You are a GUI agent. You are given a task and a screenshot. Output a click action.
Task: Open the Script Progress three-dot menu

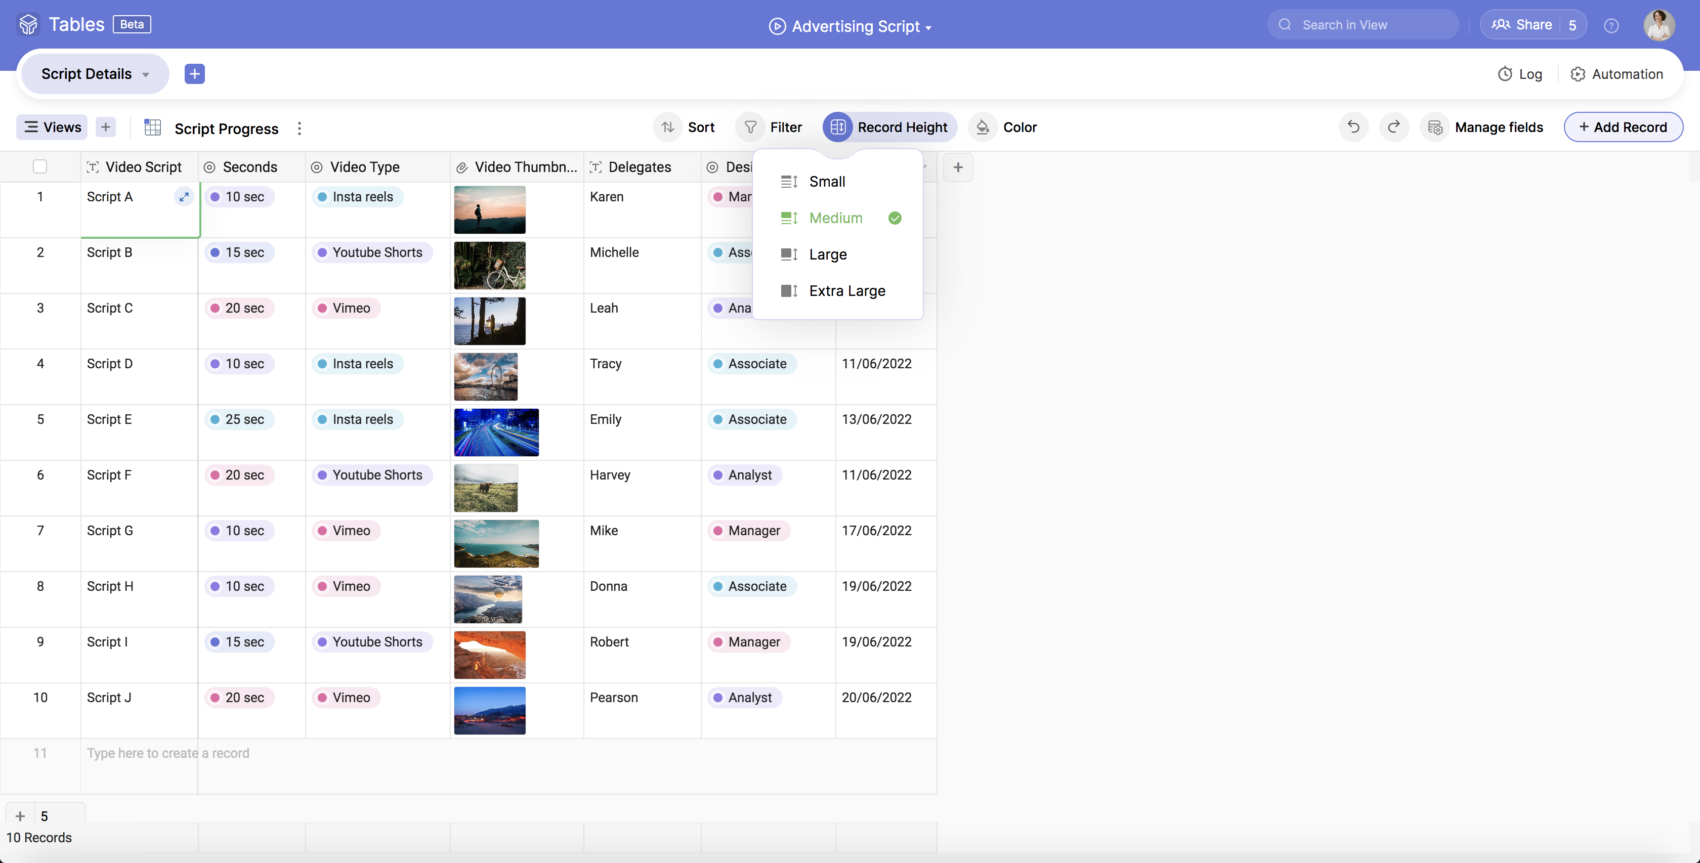(299, 128)
